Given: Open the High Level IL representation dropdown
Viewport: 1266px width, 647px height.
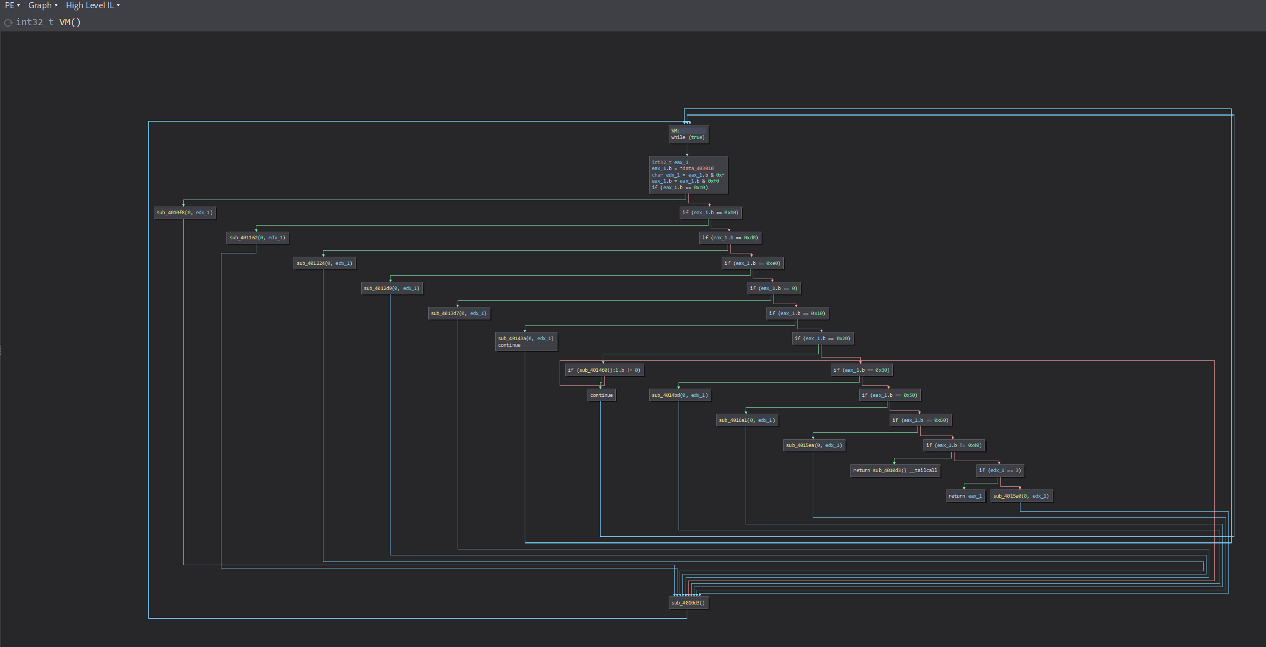Looking at the screenshot, I should click(90, 5).
